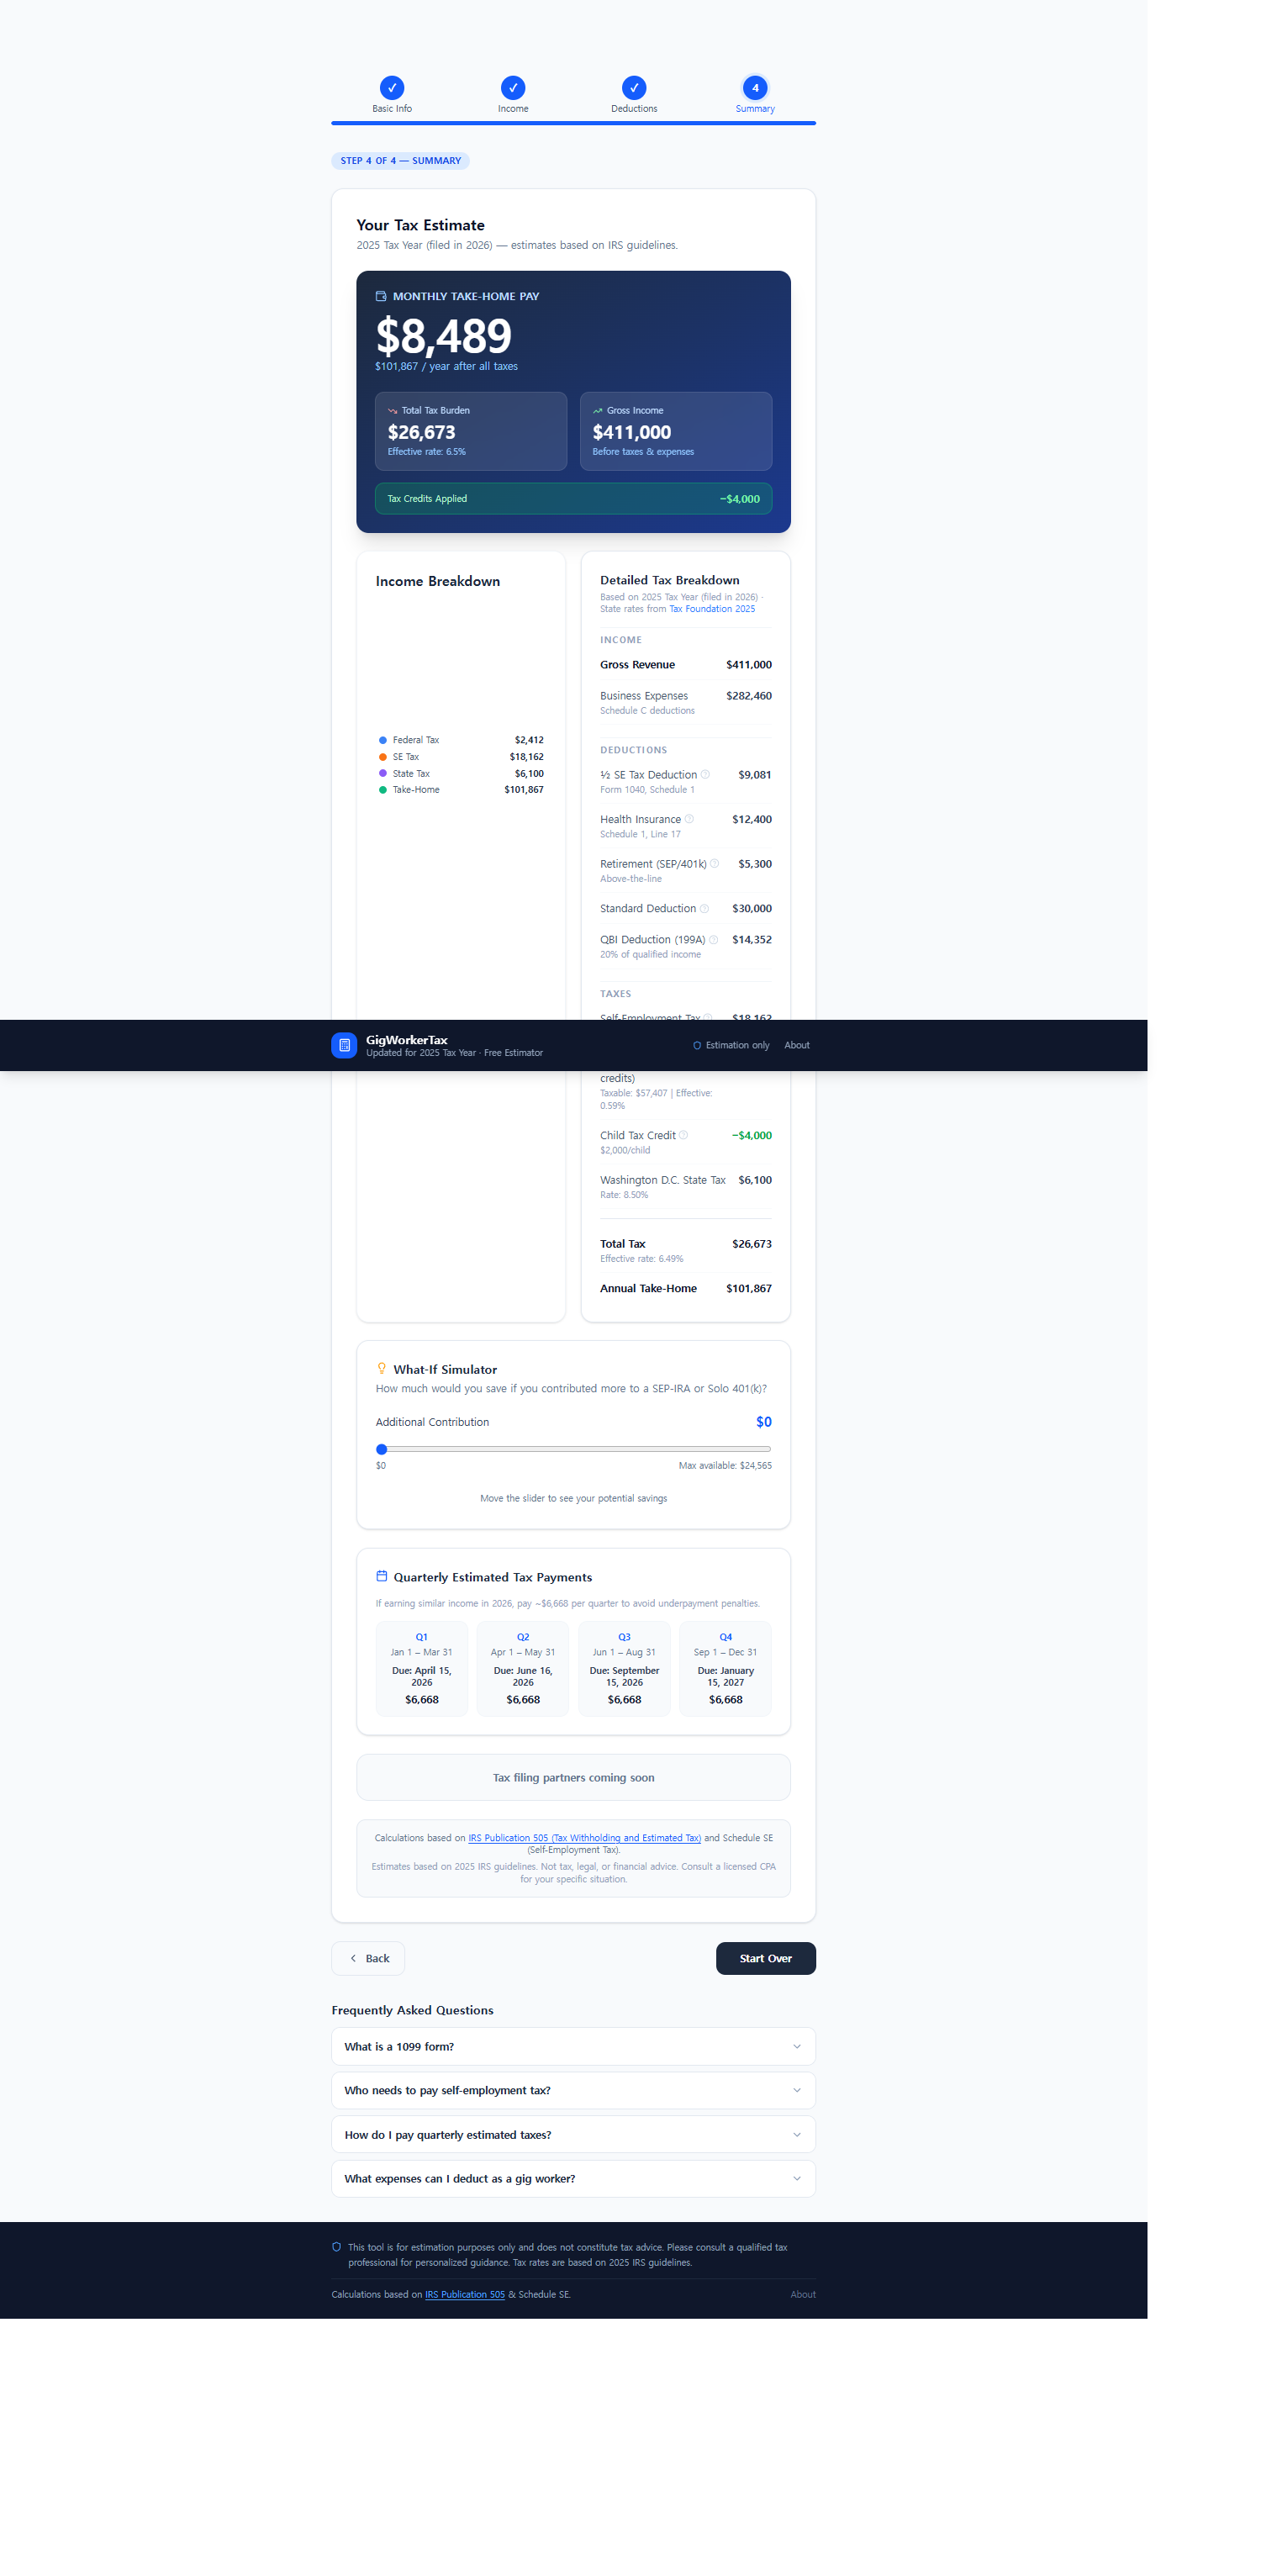Click info icon next to Health Insurance
Image resolution: width=1261 pixels, height=2576 pixels.
tap(689, 818)
